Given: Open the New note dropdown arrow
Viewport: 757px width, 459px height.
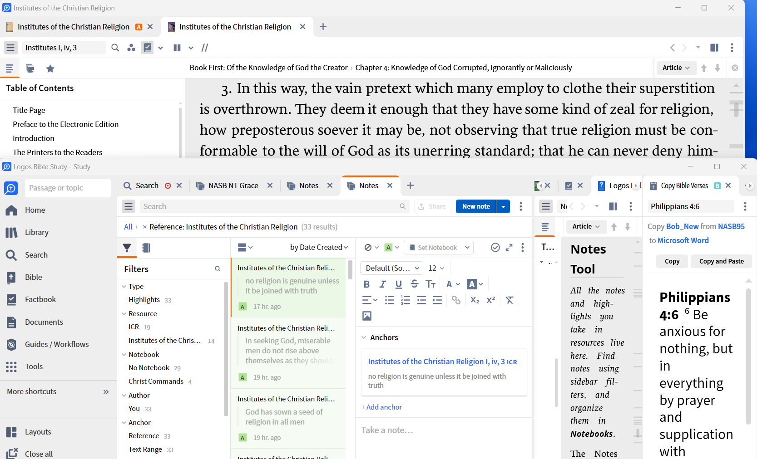Looking at the screenshot, I should coord(503,206).
